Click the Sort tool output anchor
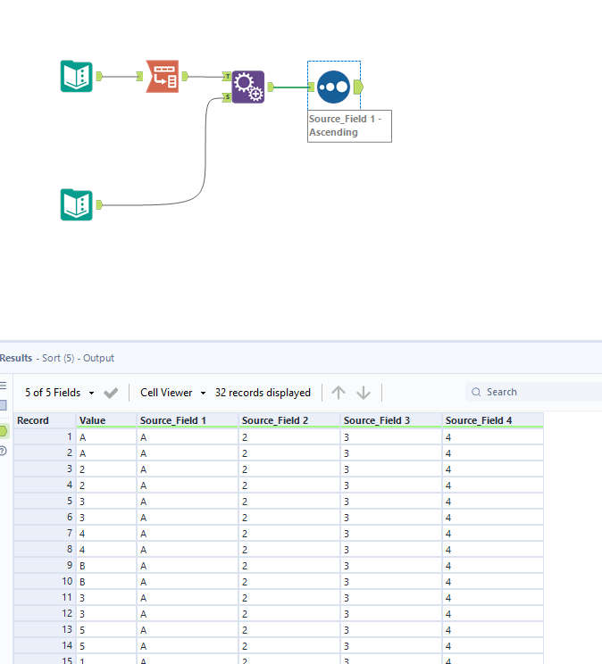Viewport: 602px width, 664px height. [358, 87]
